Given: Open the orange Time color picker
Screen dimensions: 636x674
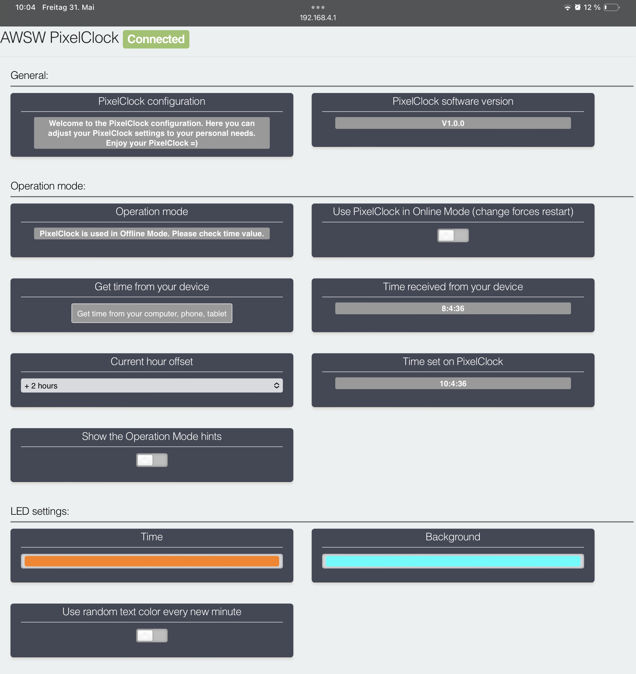Looking at the screenshot, I should 152,561.
